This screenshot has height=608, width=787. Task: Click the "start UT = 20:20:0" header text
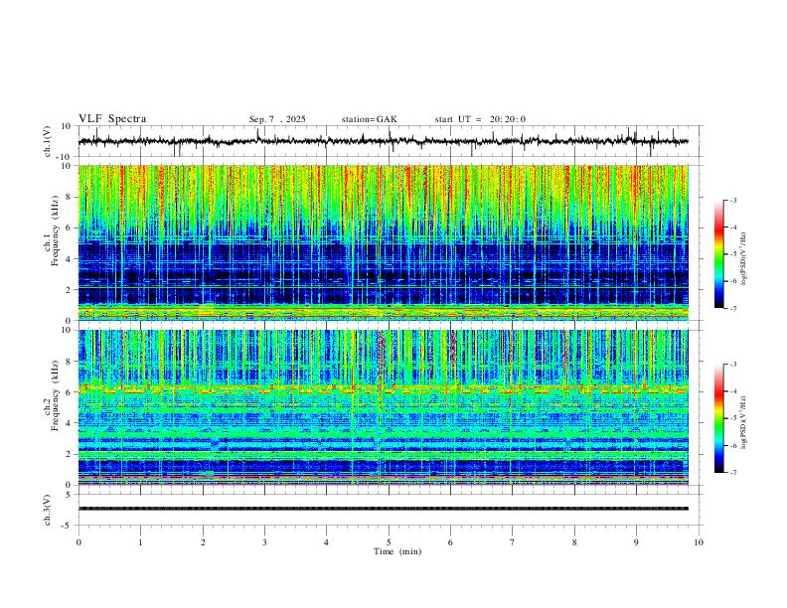coord(480,119)
